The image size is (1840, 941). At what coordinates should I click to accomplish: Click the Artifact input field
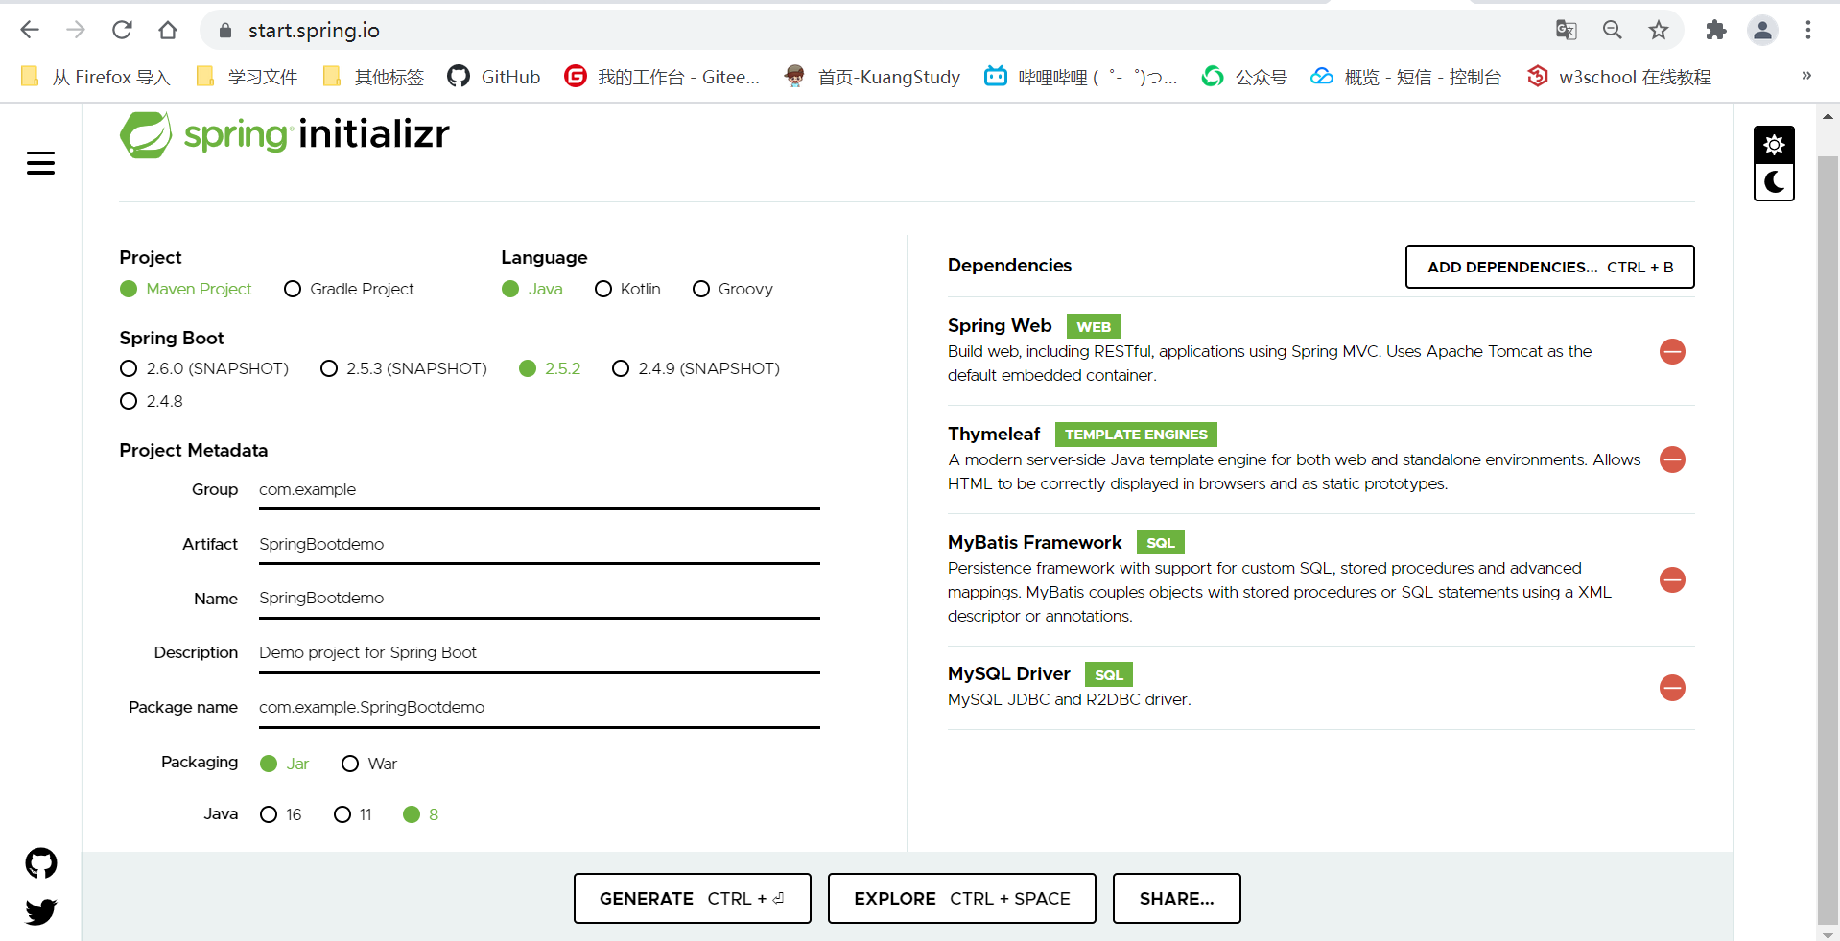coord(539,545)
